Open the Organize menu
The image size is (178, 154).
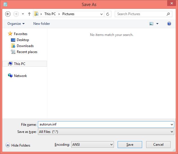tap(16, 24)
